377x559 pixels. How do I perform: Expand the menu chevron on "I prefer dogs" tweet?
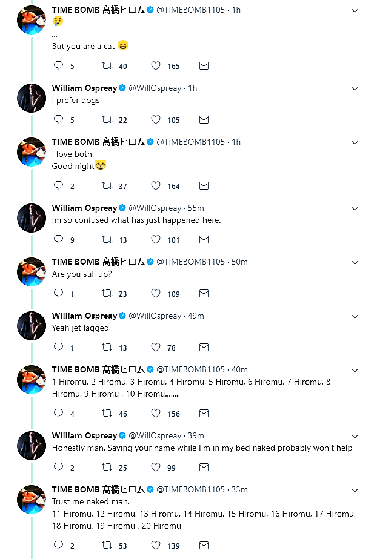point(355,88)
